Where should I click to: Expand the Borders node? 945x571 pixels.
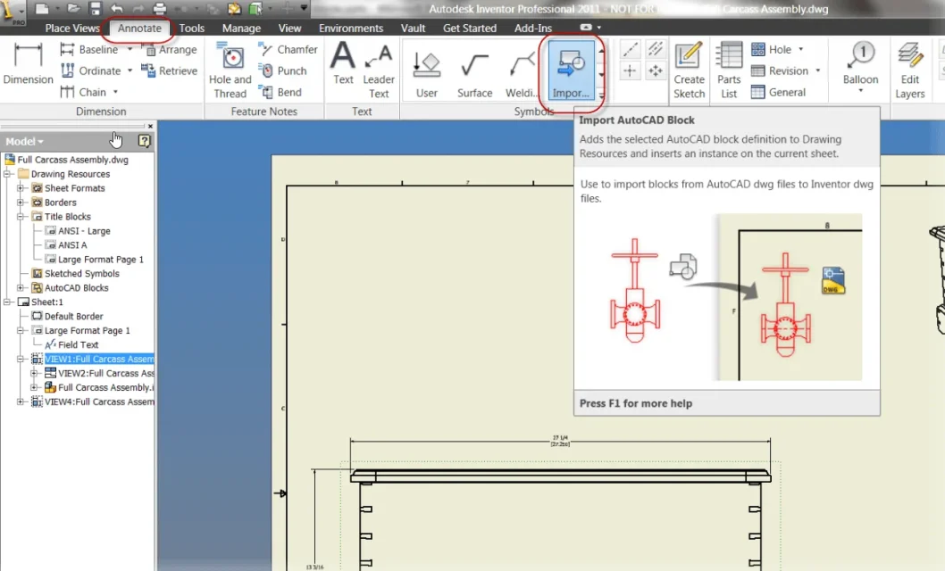point(21,203)
